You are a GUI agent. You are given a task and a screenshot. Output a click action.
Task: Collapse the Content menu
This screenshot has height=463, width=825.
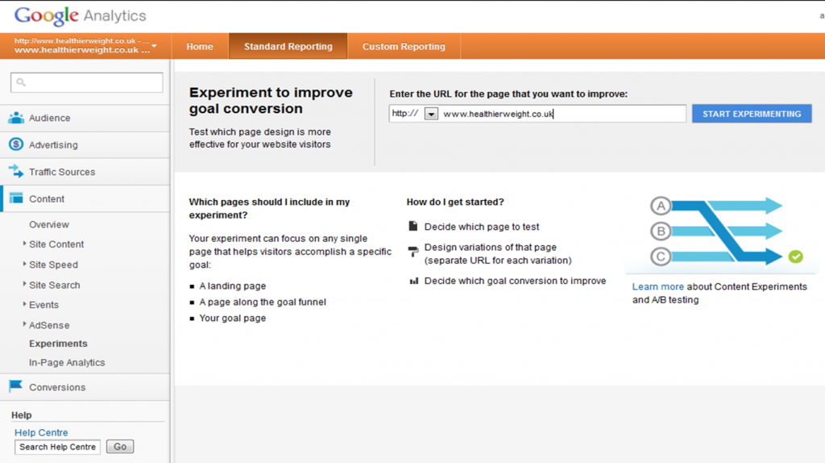pyautogui.click(x=85, y=198)
